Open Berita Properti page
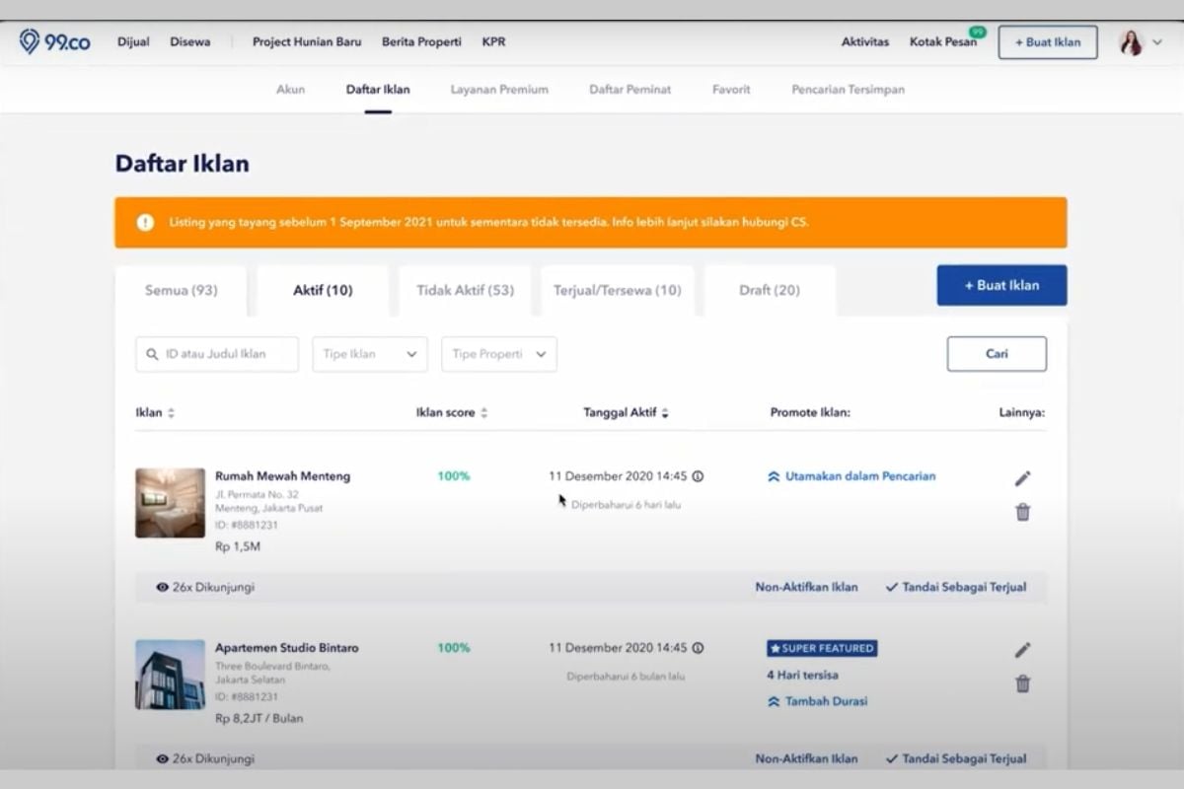 pyautogui.click(x=421, y=42)
